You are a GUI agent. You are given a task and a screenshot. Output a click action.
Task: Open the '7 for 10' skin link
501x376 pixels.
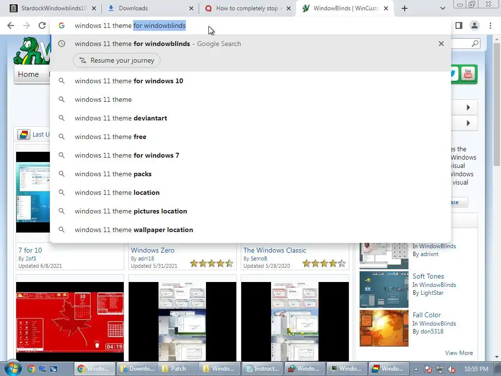pos(30,250)
